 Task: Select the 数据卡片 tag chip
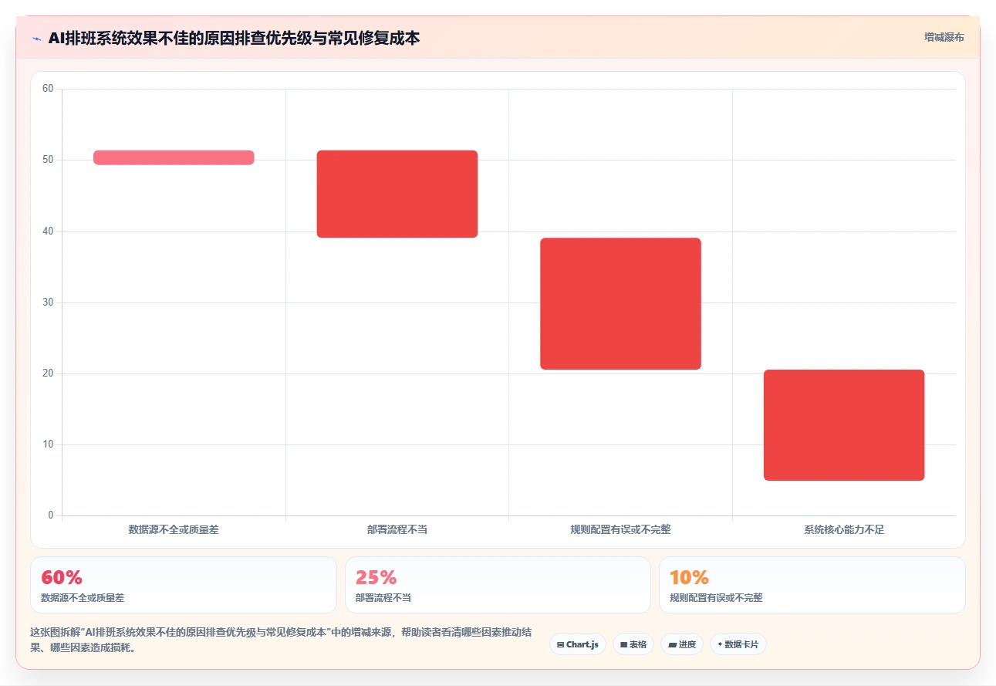pyautogui.click(x=738, y=644)
